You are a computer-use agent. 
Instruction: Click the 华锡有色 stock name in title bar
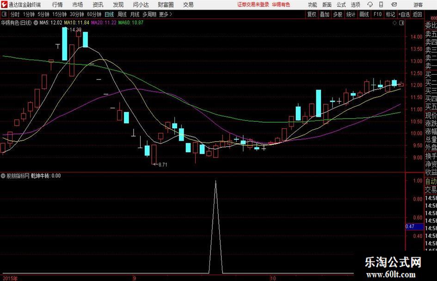click(281, 5)
